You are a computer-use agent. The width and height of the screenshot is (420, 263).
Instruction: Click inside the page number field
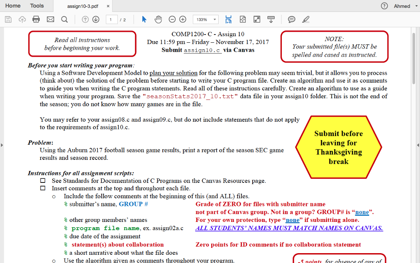[x=111, y=19]
